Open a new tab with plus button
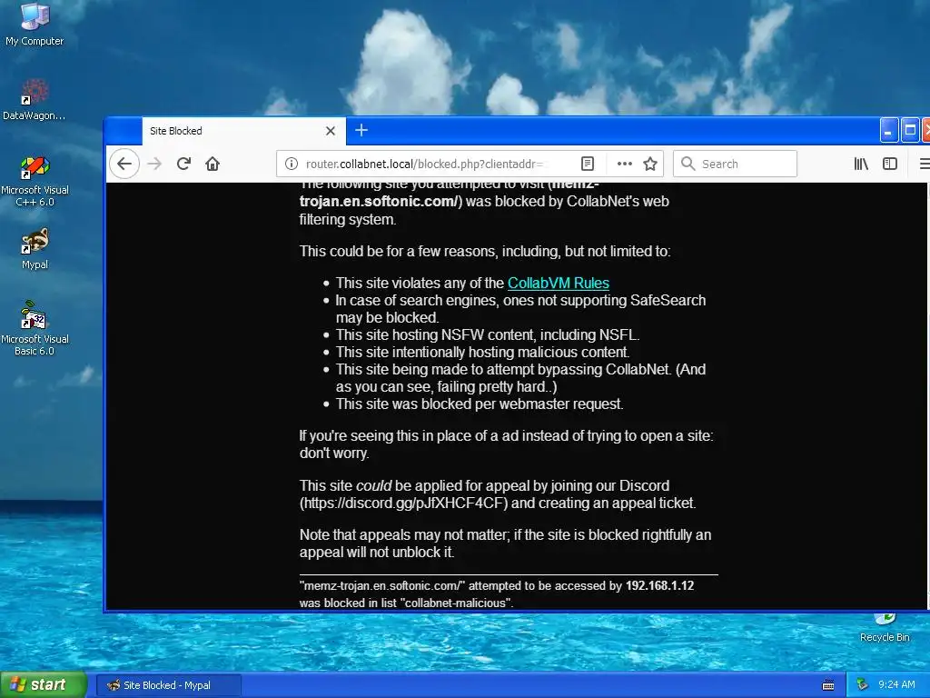This screenshot has width=930, height=698. pos(361,130)
